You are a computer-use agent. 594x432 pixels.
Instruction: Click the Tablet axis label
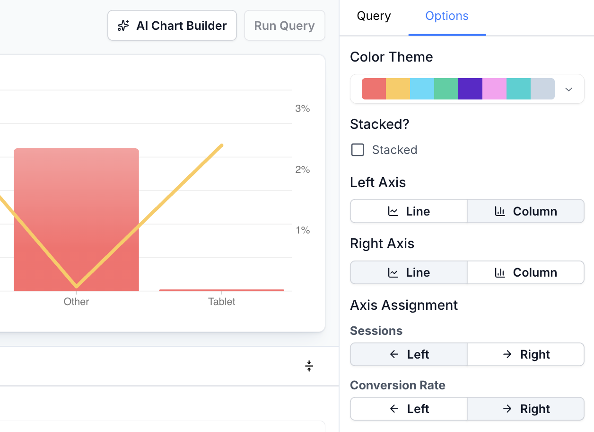click(x=222, y=302)
